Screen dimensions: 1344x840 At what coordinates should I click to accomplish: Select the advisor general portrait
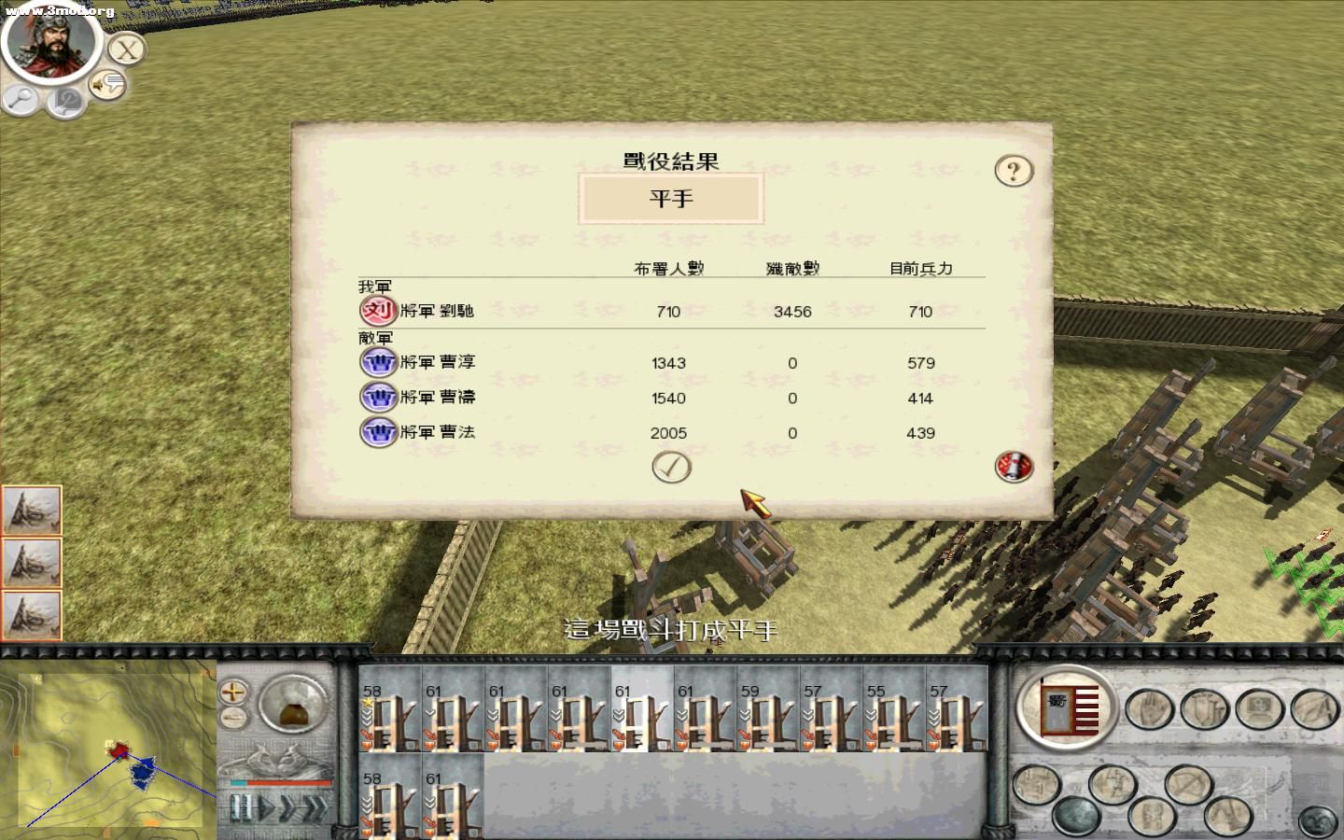click(50, 40)
